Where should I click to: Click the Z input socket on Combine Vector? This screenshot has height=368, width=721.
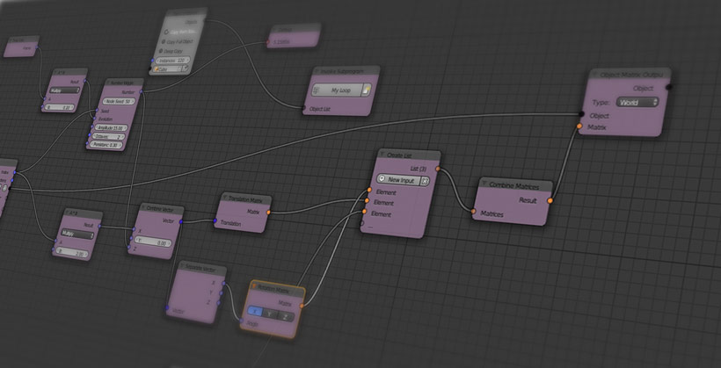128,247
